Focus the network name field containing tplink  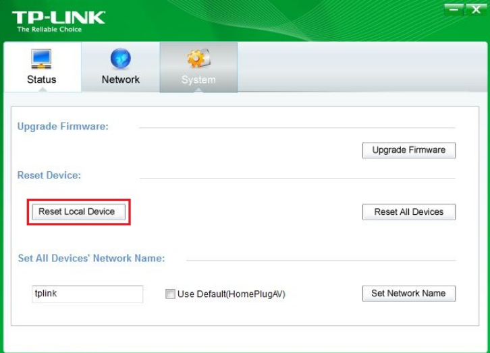(88, 294)
